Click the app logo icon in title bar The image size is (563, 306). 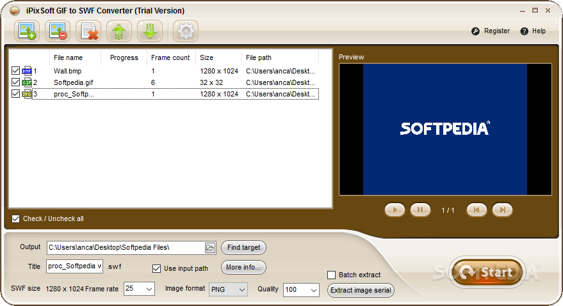coord(15,11)
